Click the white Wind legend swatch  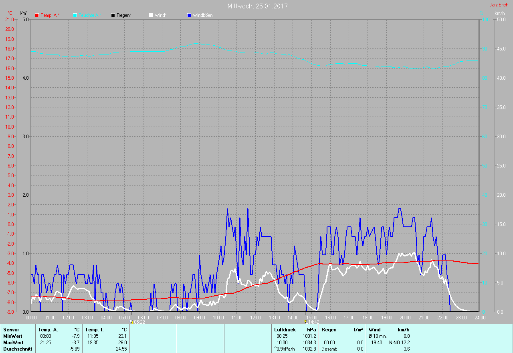[151, 15]
